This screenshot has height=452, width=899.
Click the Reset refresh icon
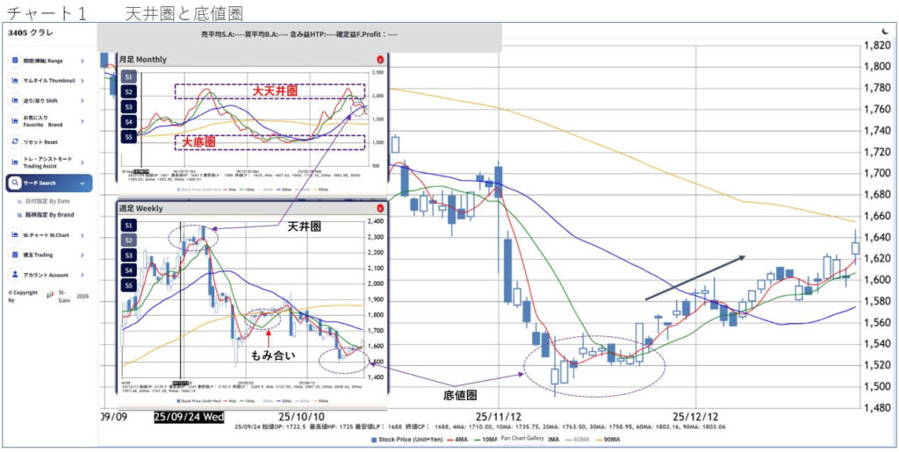[x=15, y=141]
